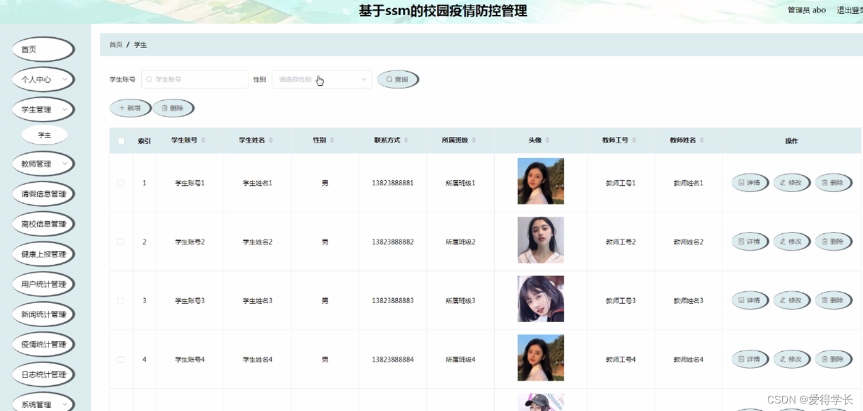Click 退出登录 link at top right
This screenshot has width=863, height=411.
(x=849, y=10)
